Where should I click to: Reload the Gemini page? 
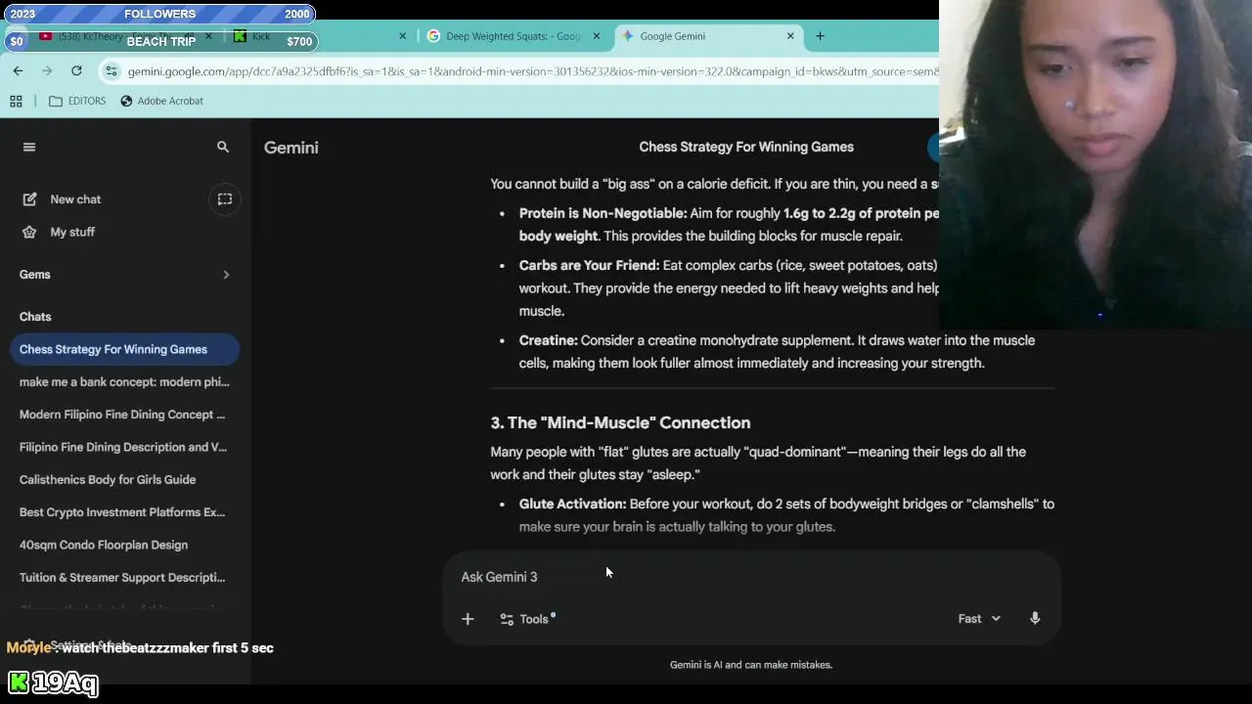click(x=76, y=70)
